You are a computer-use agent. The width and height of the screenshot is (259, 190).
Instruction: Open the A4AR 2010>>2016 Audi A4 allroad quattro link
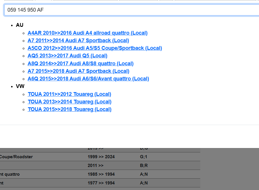(87, 33)
